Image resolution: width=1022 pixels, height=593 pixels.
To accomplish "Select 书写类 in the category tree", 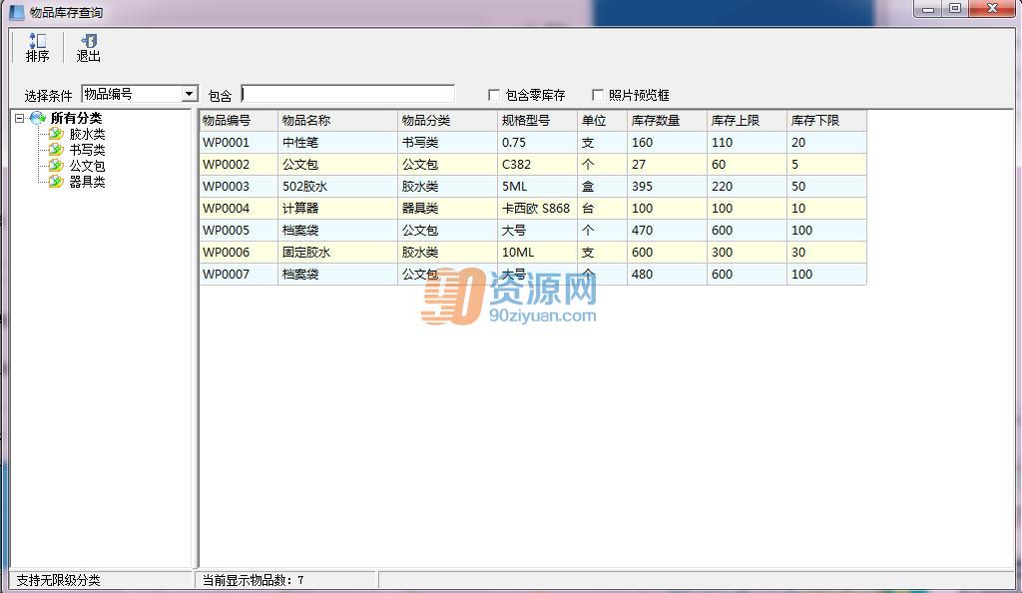I will click(x=87, y=149).
